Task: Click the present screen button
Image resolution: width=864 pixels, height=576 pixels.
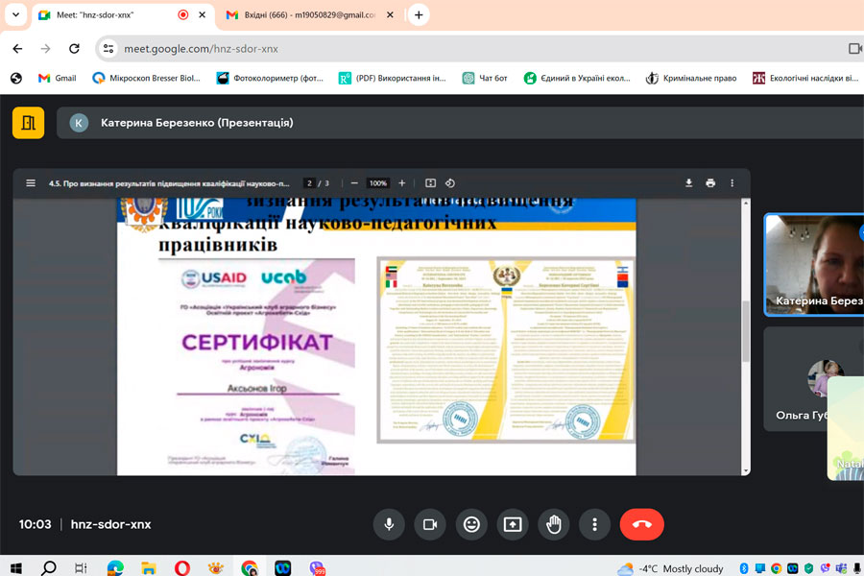Action: coord(513,524)
